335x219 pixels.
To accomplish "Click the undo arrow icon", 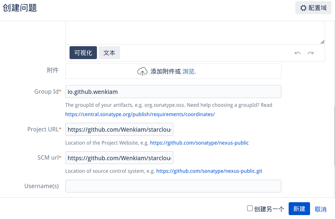I will pyautogui.click(x=297, y=53).
